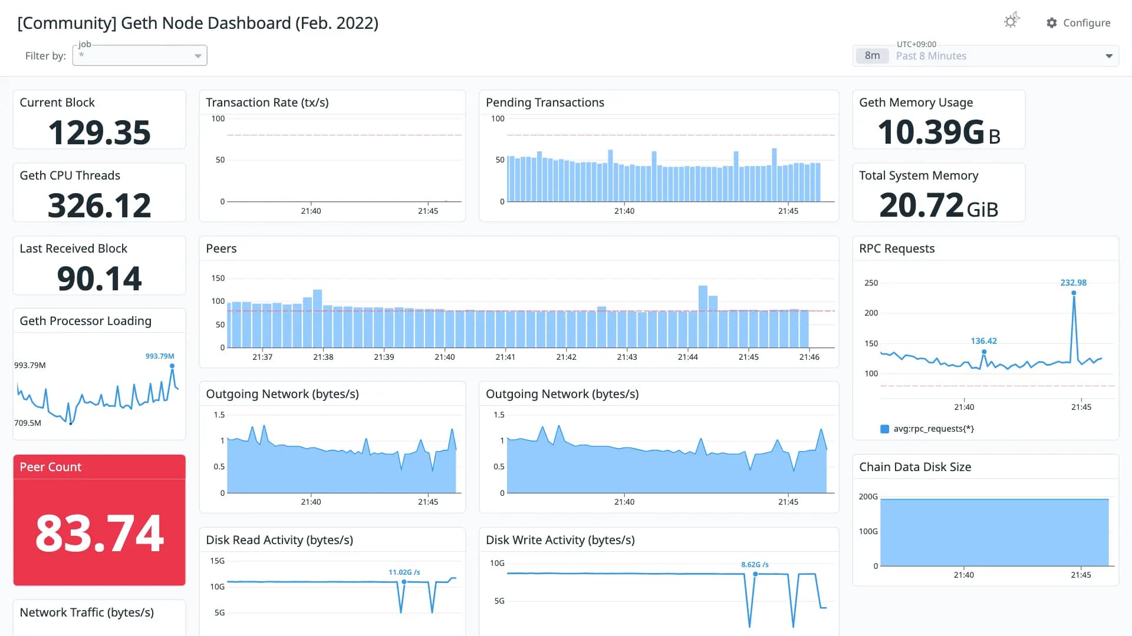Open the Configure dashboard button
1132x636 pixels.
point(1078,23)
